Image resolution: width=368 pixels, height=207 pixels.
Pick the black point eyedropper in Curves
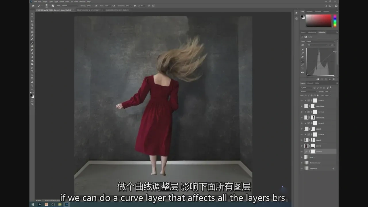[302, 50]
